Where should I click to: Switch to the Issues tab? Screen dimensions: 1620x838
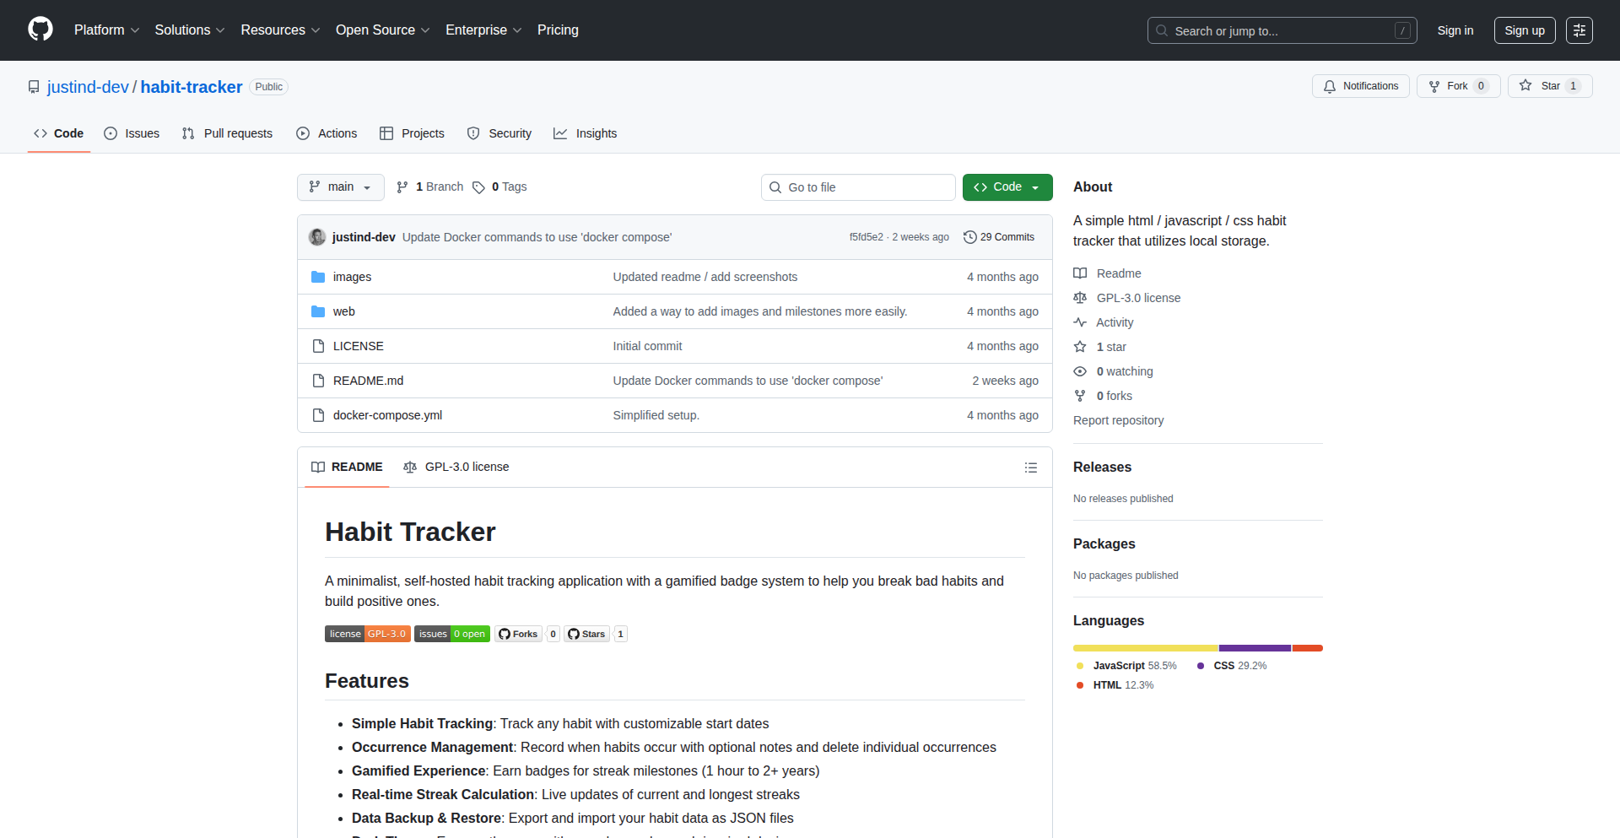tap(132, 133)
